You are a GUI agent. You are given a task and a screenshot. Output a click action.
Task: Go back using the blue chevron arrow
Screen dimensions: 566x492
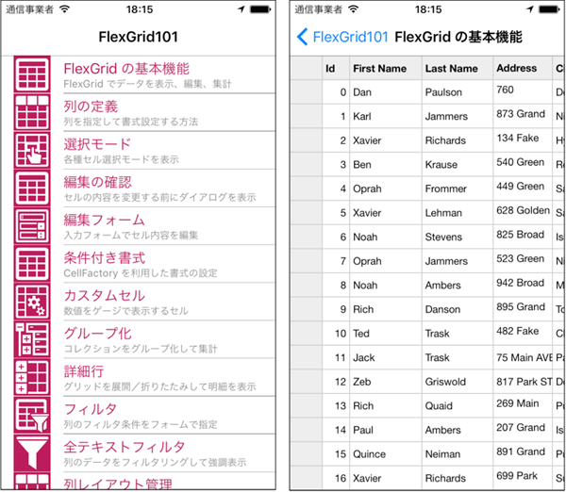tap(302, 37)
